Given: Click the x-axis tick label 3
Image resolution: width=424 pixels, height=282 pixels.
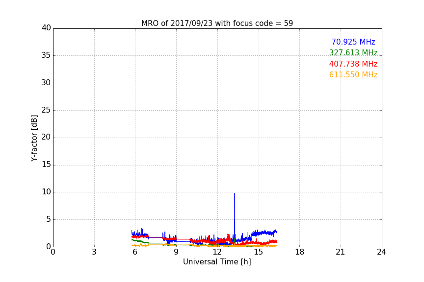Looking at the screenshot, I should [94, 252].
